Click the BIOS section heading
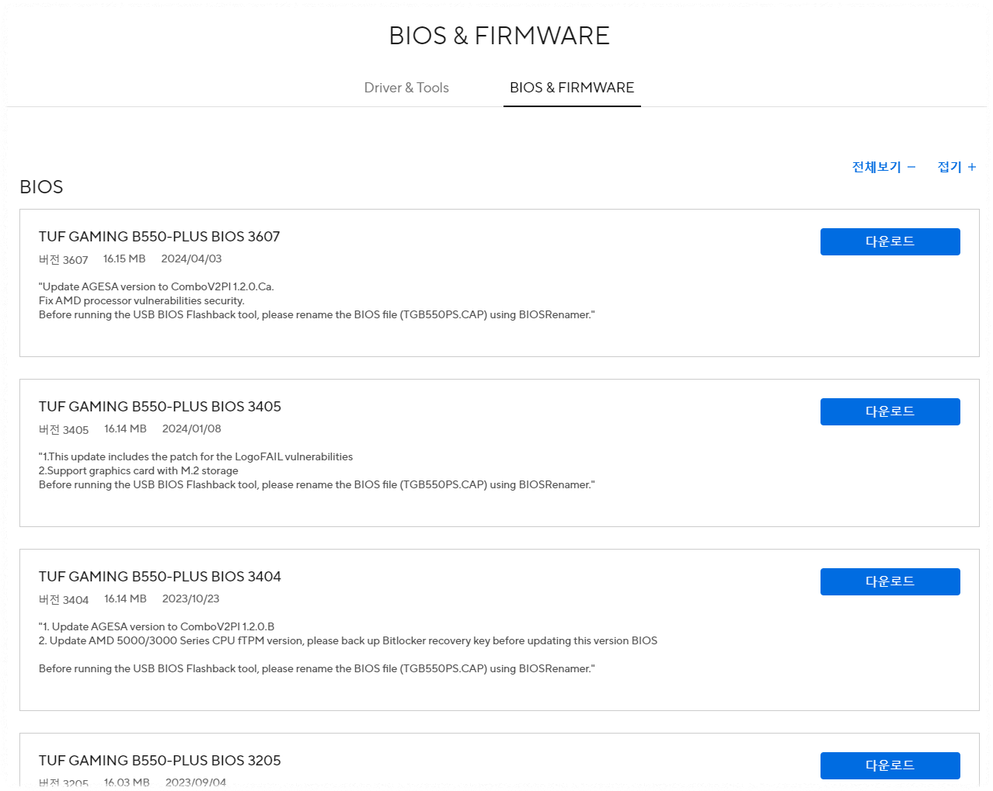 pyautogui.click(x=41, y=187)
